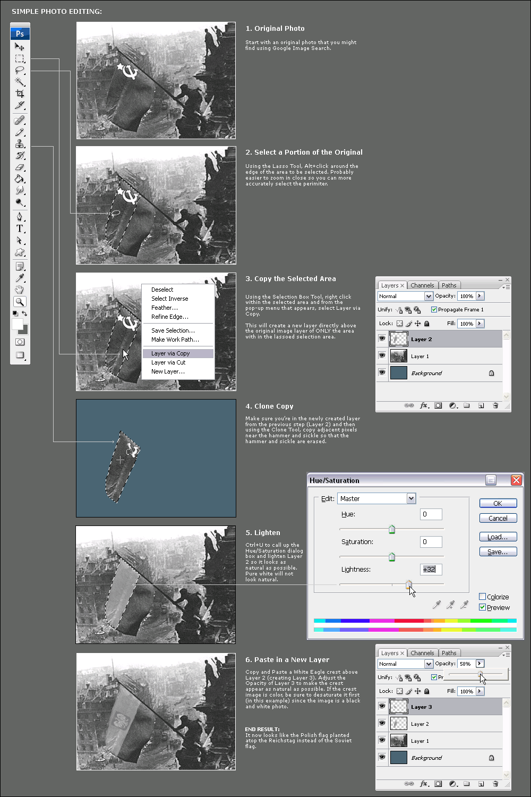Click the Layer 3 thumbnail
The height and width of the screenshot is (797, 531).
tap(399, 706)
